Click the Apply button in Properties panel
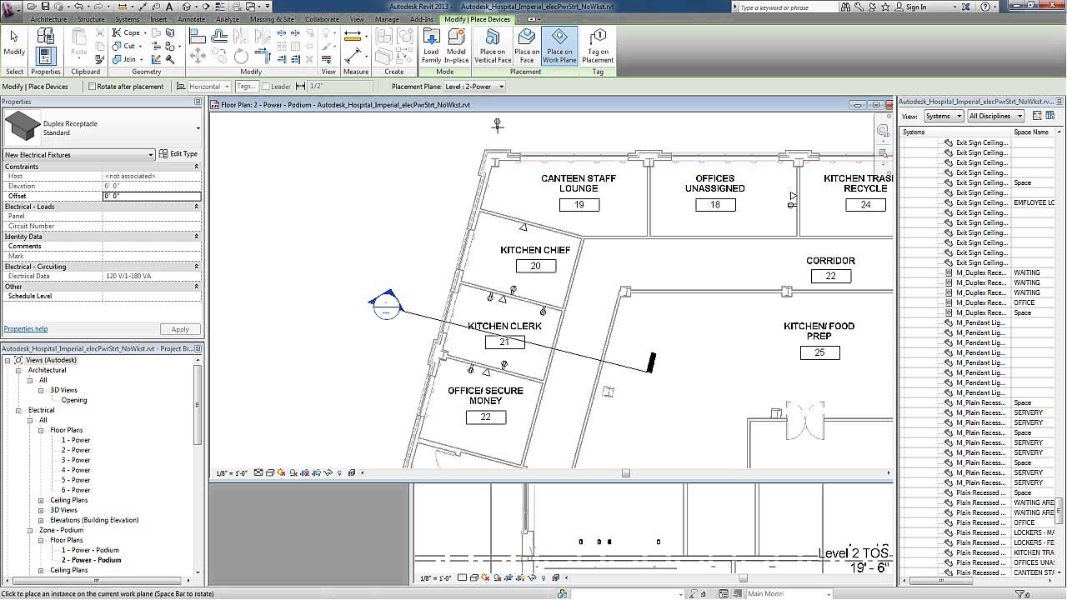Screen dimensions: 1067x600 (x=179, y=328)
